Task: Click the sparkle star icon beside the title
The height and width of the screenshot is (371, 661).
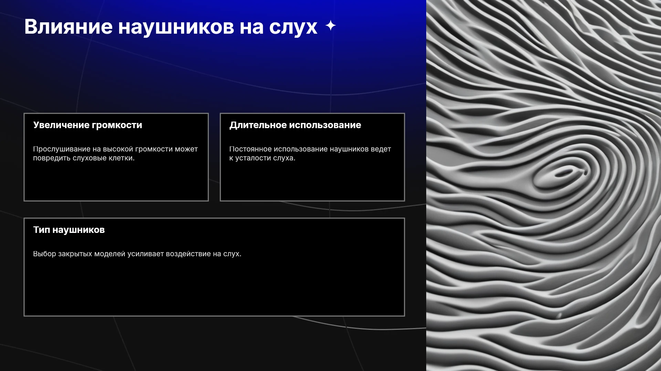Action: [330, 26]
